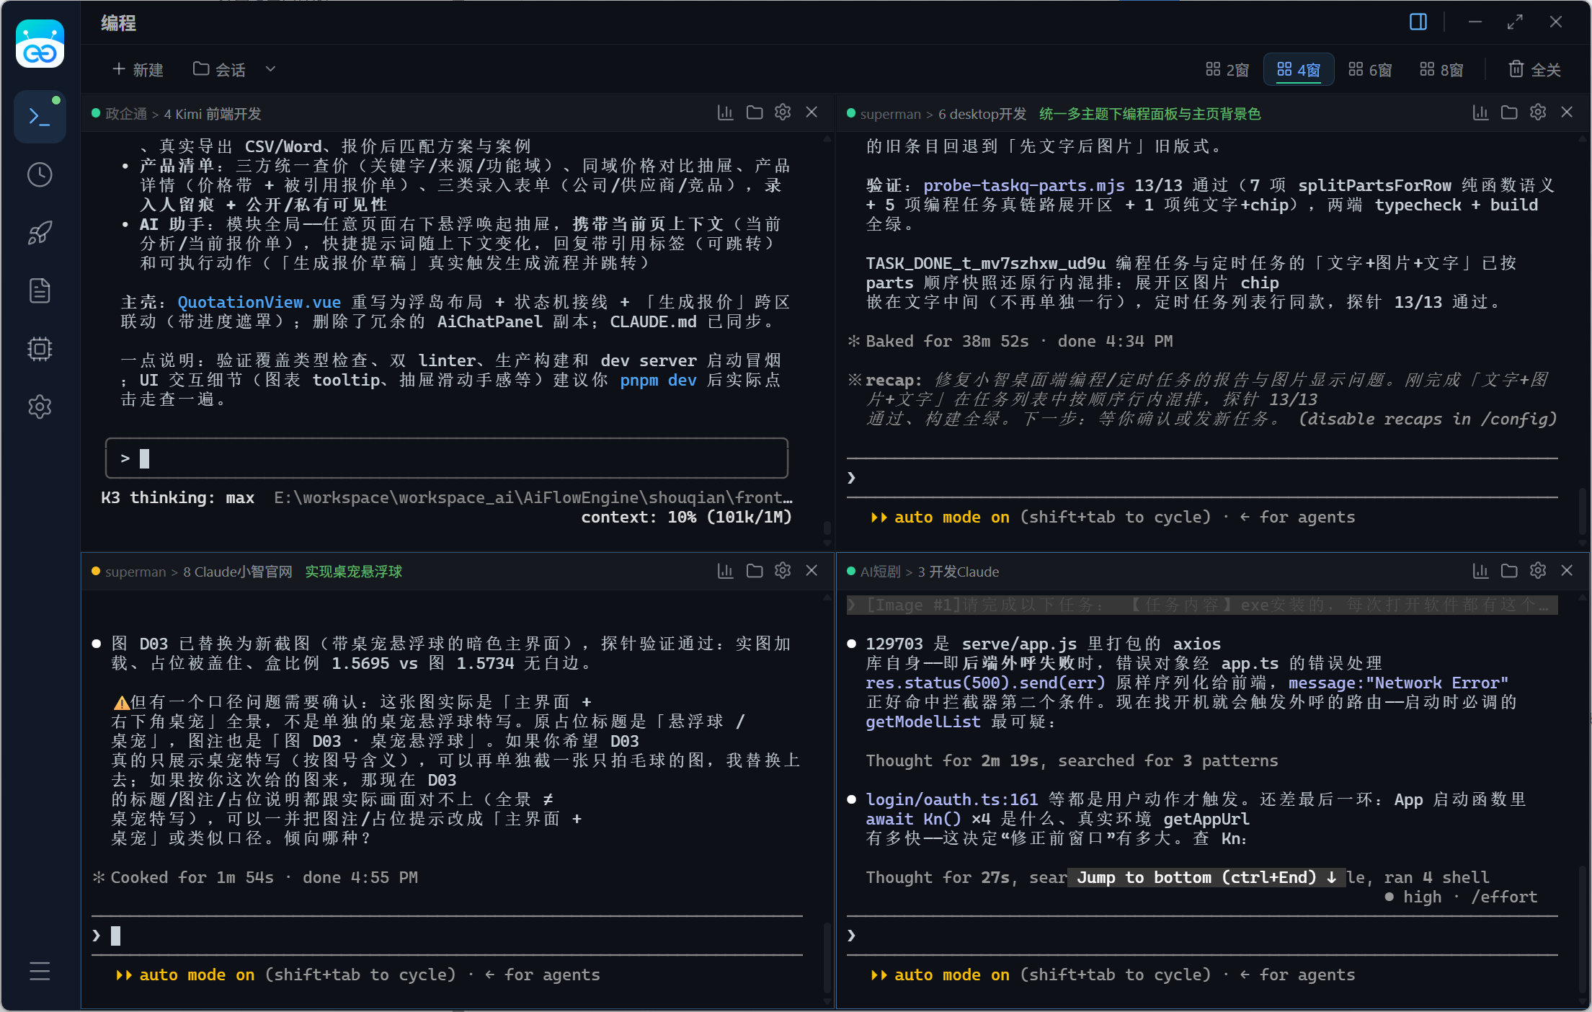Open the terminal coding sidebar icon
The height and width of the screenshot is (1012, 1592).
[x=40, y=117]
